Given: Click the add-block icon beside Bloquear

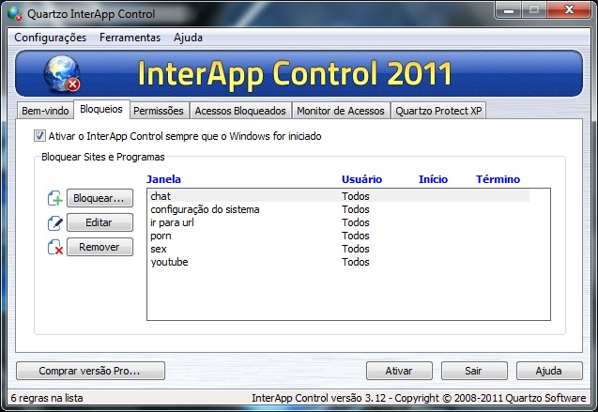Looking at the screenshot, I should coord(55,198).
